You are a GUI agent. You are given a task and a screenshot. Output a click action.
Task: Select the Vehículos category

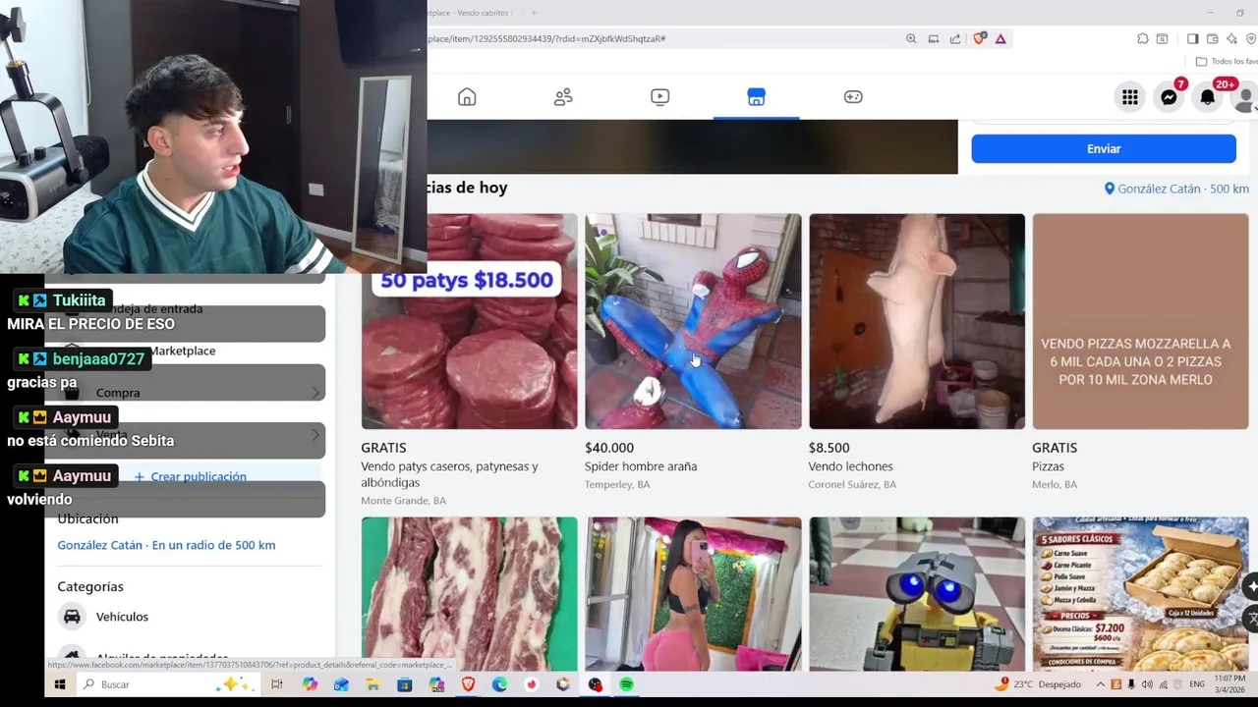(x=190, y=617)
